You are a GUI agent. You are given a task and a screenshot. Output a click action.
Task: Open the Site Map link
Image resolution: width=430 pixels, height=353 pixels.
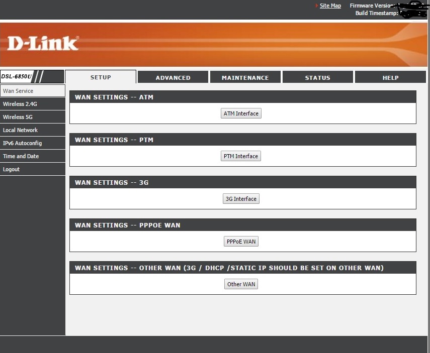[x=330, y=6]
